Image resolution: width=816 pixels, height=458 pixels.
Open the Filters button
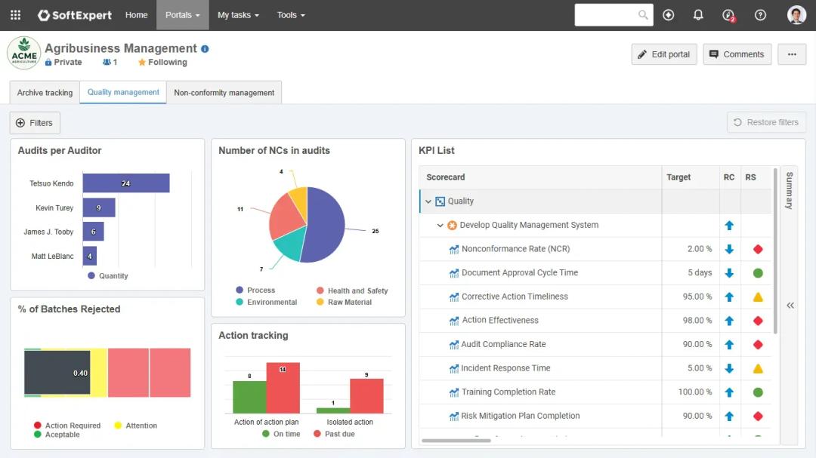(35, 123)
